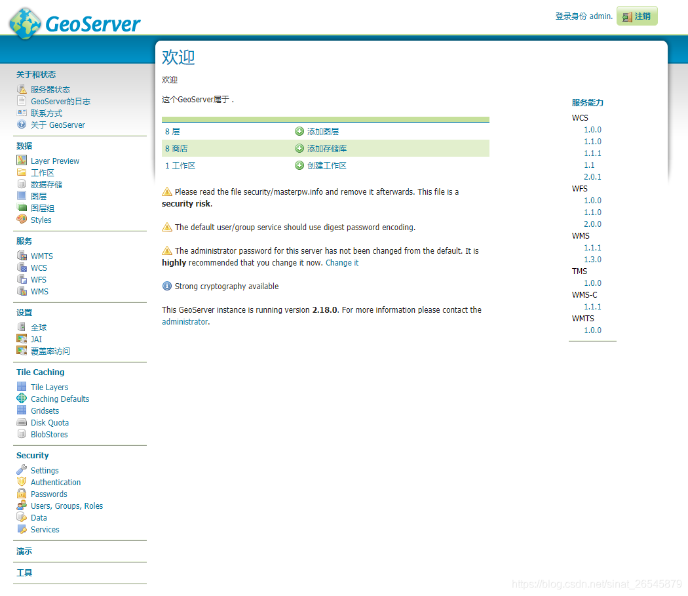
Task: Click the BlobStores cylinder icon
Action: (x=22, y=433)
